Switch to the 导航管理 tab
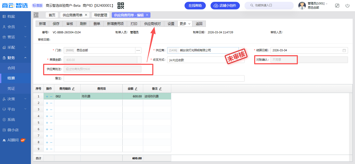The image size is (355, 164). click(x=101, y=15)
